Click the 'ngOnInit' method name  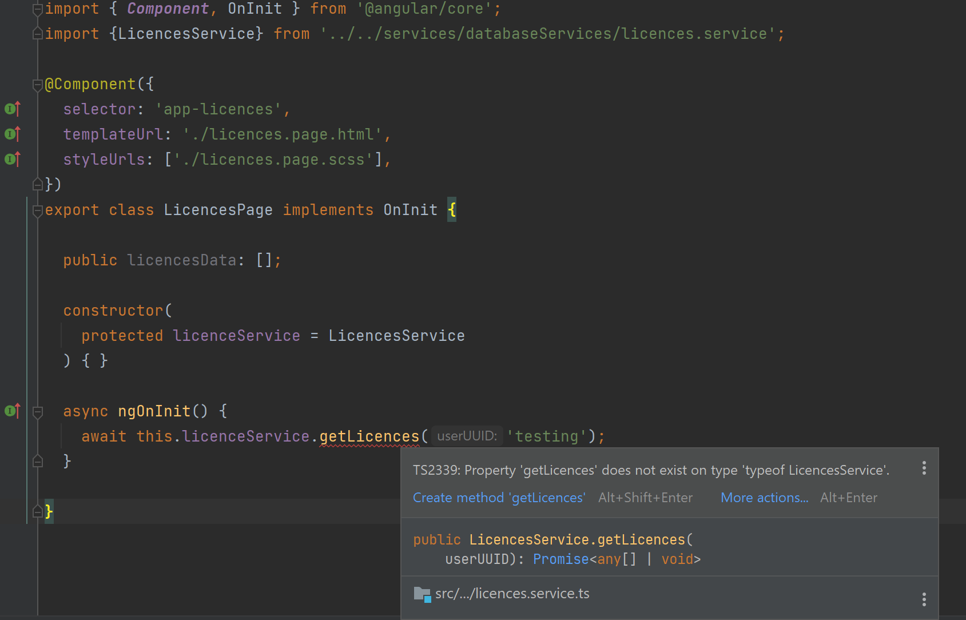[x=154, y=411]
